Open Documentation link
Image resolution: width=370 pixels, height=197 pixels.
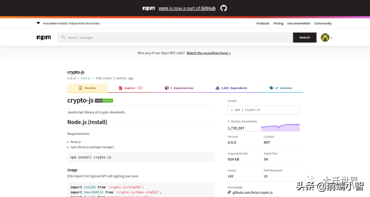(299, 23)
